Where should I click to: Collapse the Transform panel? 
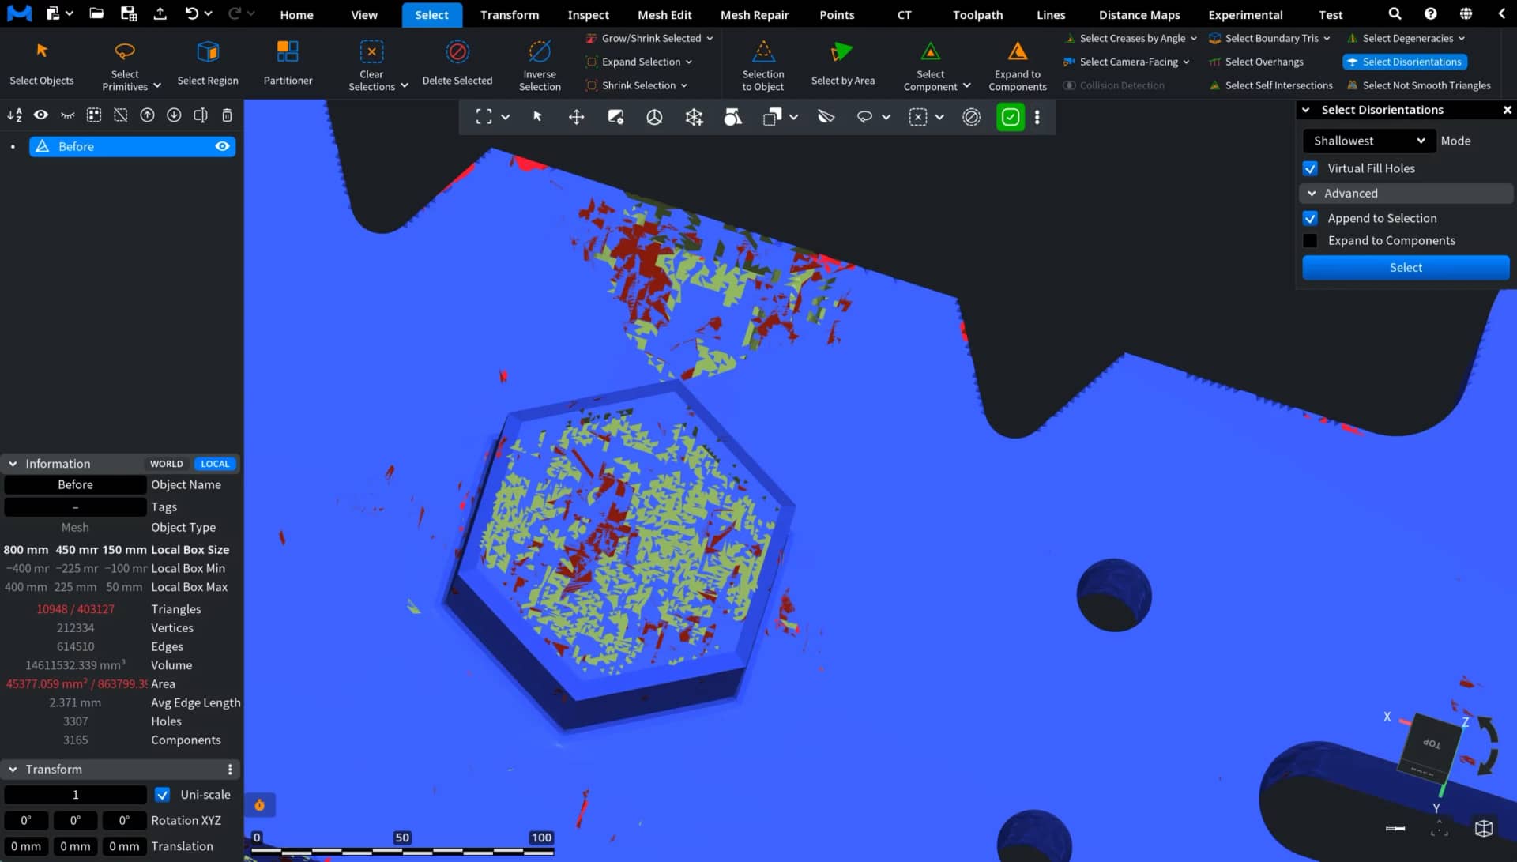(13, 770)
